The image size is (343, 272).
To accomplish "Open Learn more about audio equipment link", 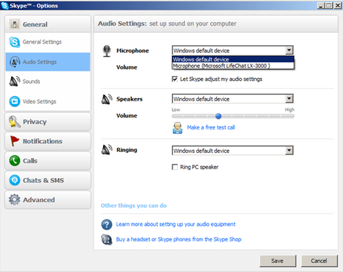I will coord(176,224).
